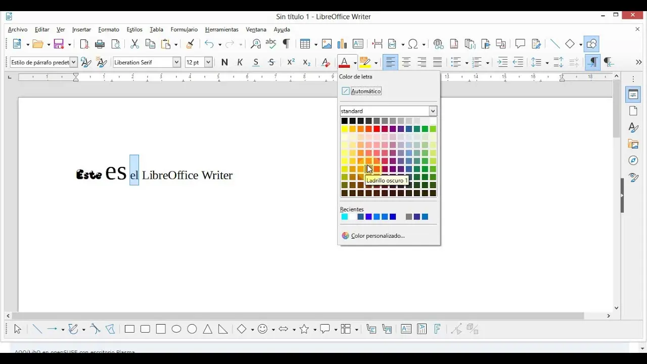This screenshot has height=364, width=647.
Task: Insert a page break using its icon
Action: (x=377, y=44)
